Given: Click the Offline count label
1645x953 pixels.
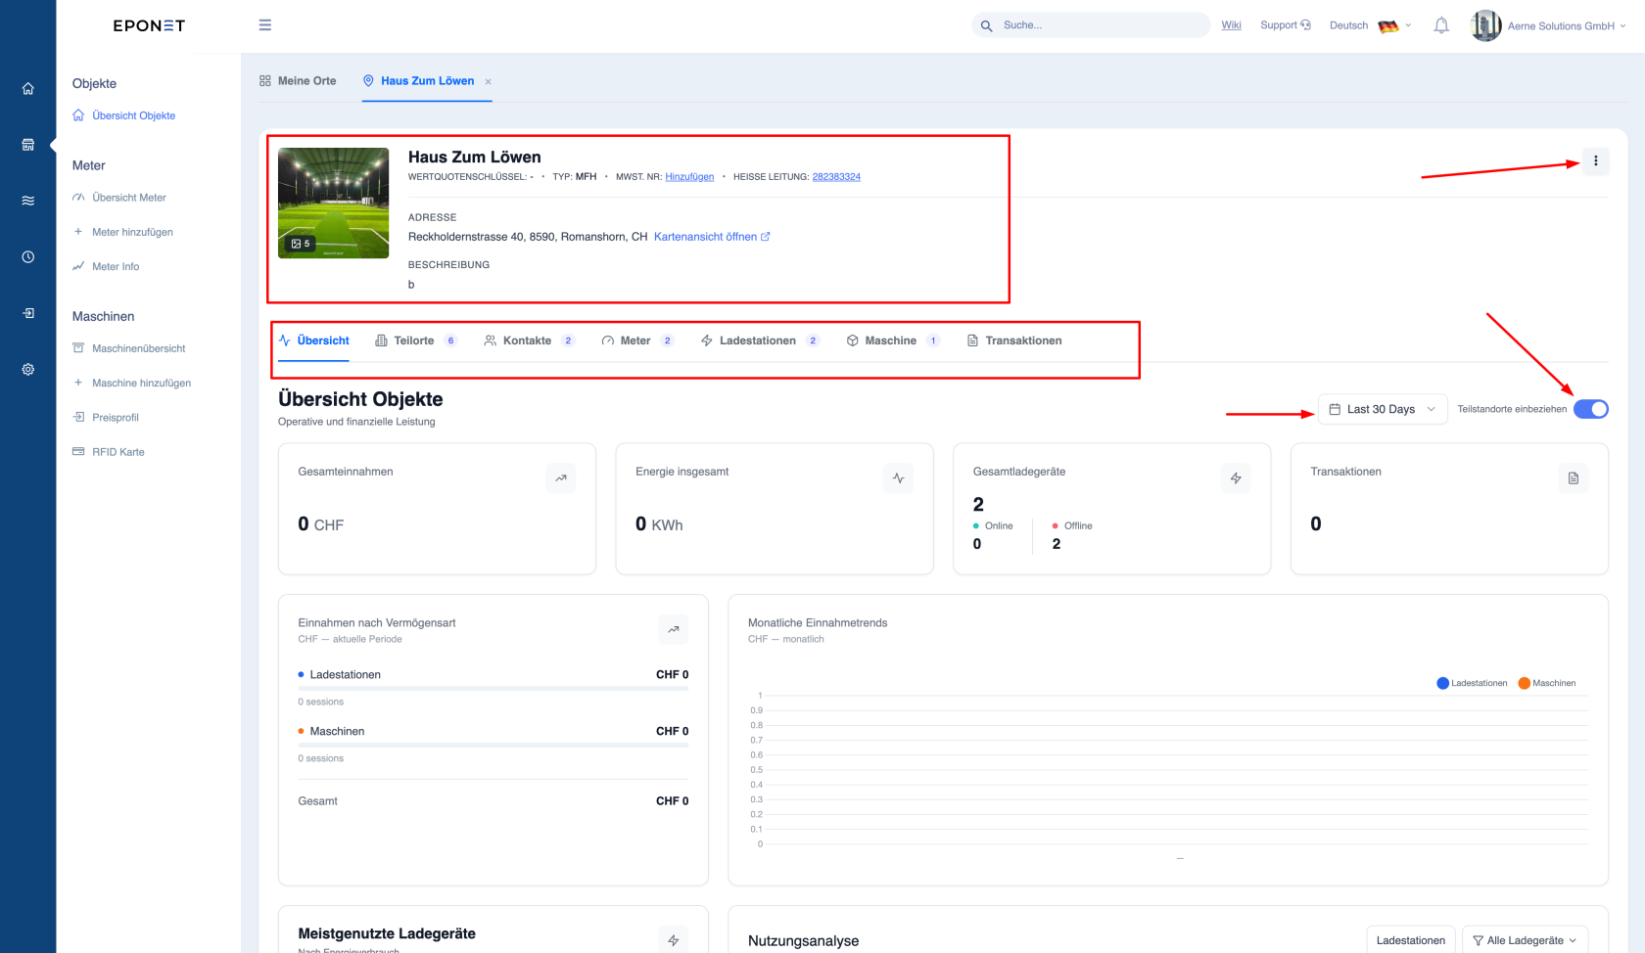Looking at the screenshot, I should pos(1078,526).
